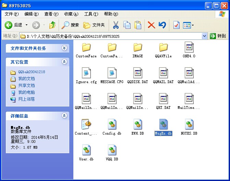Image resolution: width=230 pixels, height=181 pixels.
Task: Open the 查看(V) menu
Action: [51, 14]
